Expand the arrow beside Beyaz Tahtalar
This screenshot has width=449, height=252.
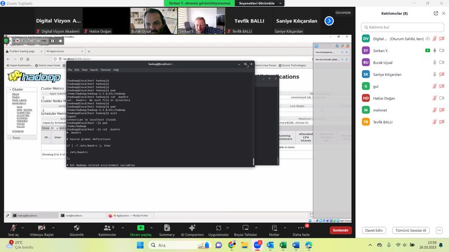(256, 228)
